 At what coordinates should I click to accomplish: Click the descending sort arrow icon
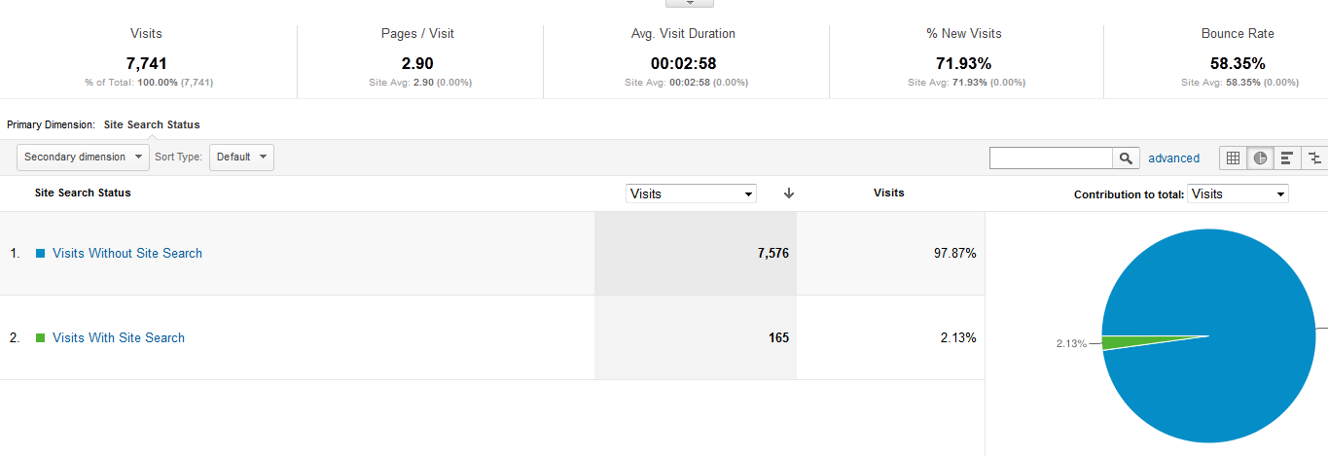[789, 193]
